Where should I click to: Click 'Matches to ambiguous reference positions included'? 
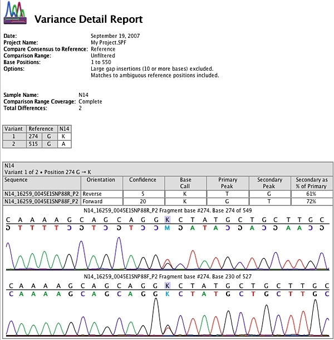[155, 75]
